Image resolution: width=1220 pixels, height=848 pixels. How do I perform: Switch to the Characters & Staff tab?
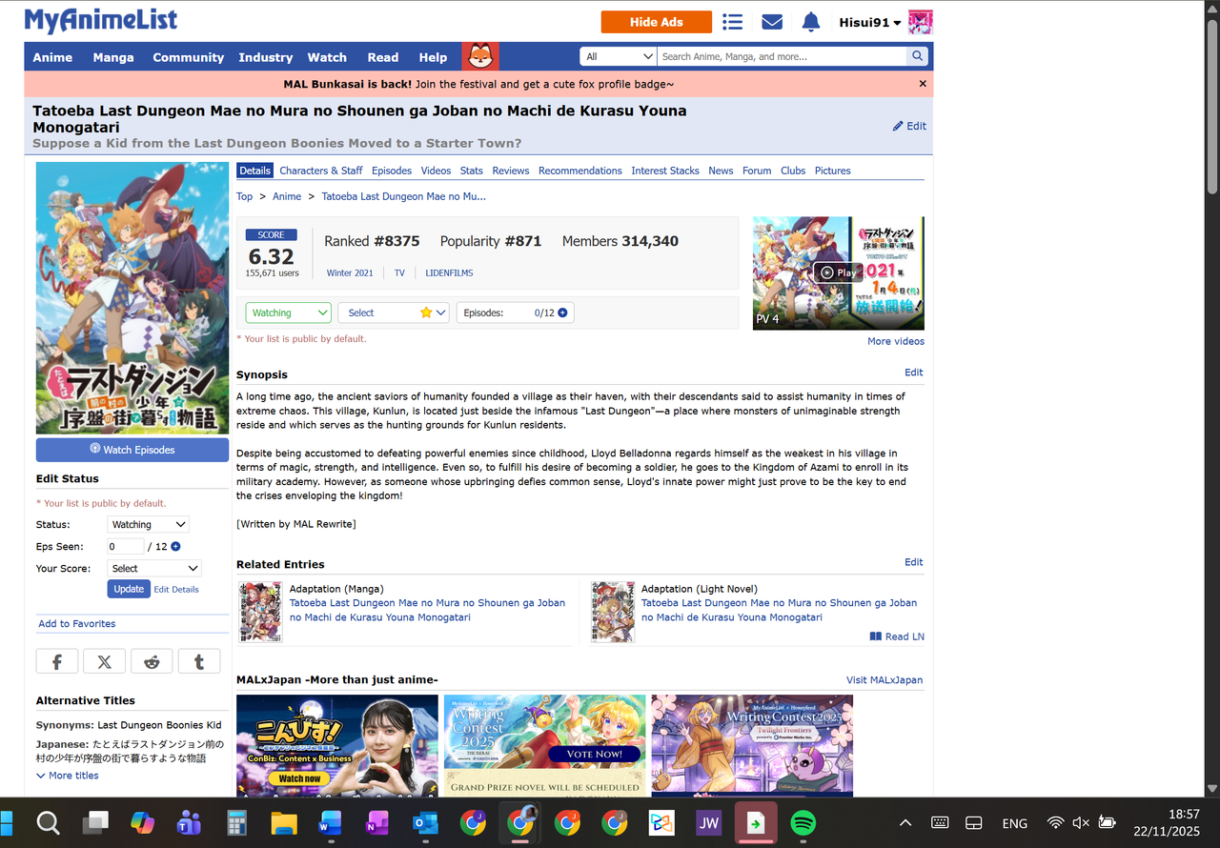tap(321, 171)
